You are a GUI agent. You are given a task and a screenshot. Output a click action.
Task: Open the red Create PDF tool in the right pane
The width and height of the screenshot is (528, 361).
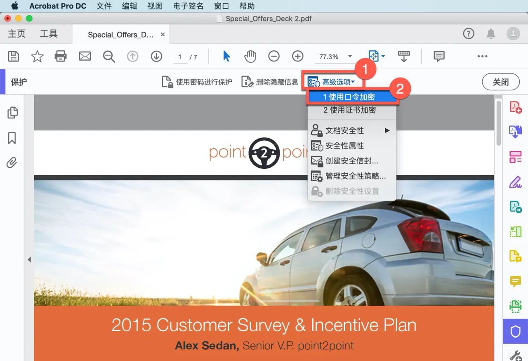[516, 107]
